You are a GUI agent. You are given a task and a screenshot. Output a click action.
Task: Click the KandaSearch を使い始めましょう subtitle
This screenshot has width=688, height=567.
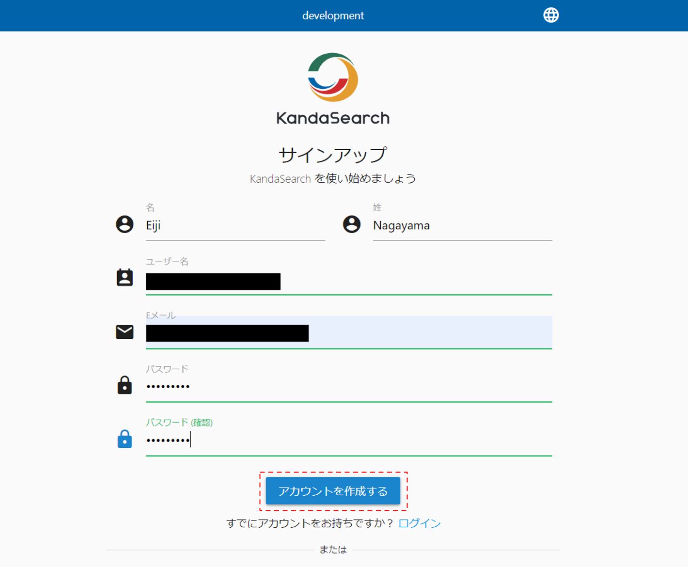[x=333, y=179]
